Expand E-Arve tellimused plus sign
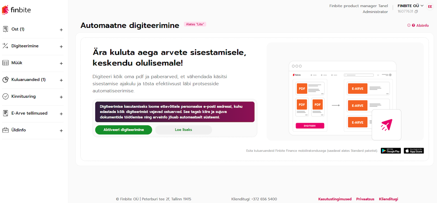The image size is (437, 203). (x=61, y=114)
